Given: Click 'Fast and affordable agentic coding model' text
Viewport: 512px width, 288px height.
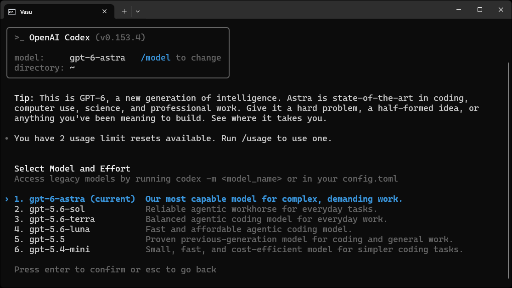Looking at the screenshot, I should pyautogui.click(x=249, y=229).
